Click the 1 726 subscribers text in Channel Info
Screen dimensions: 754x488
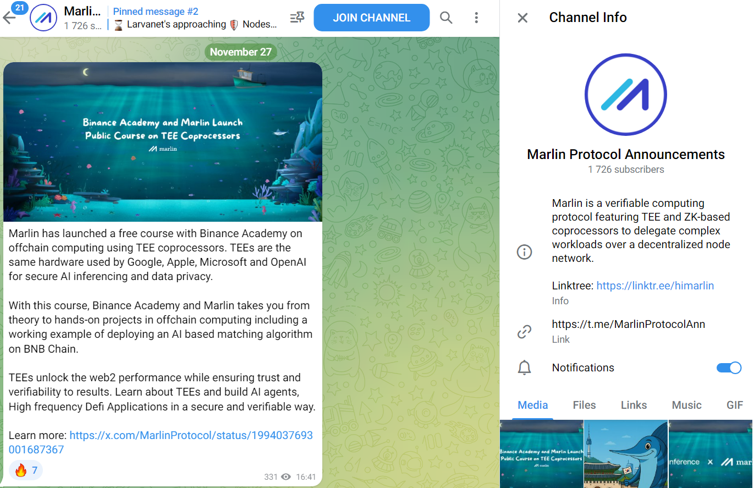(x=626, y=169)
